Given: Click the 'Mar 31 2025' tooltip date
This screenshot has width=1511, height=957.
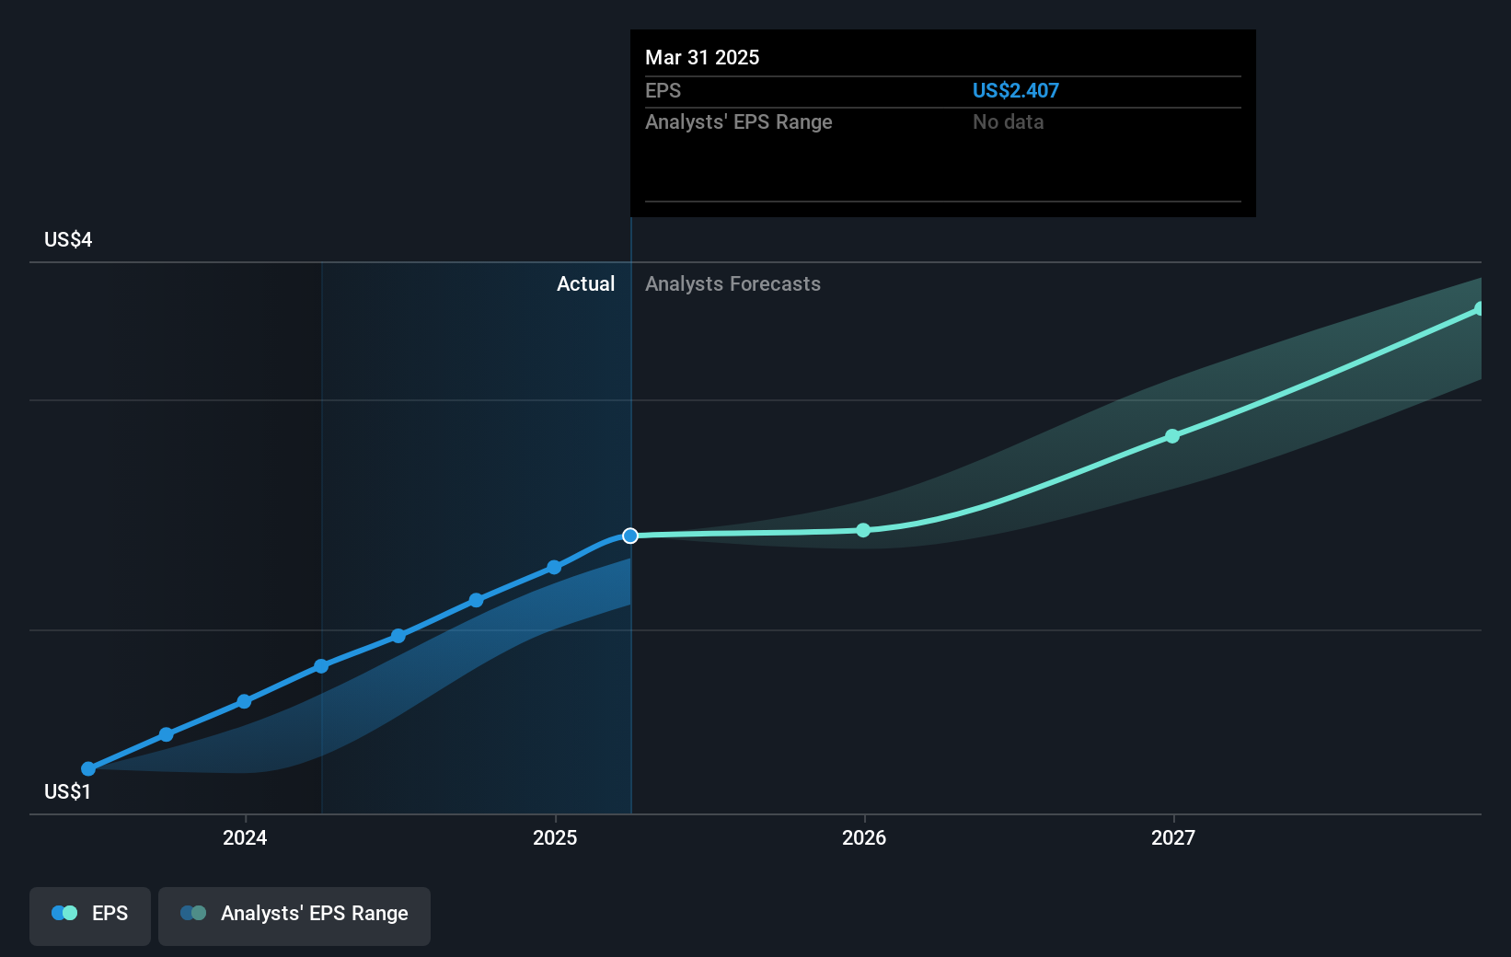Looking at the screenshot, I should coord(702,58).
